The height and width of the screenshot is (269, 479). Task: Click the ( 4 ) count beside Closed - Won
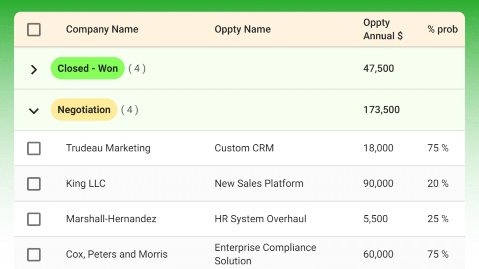[x=137, y=68]
